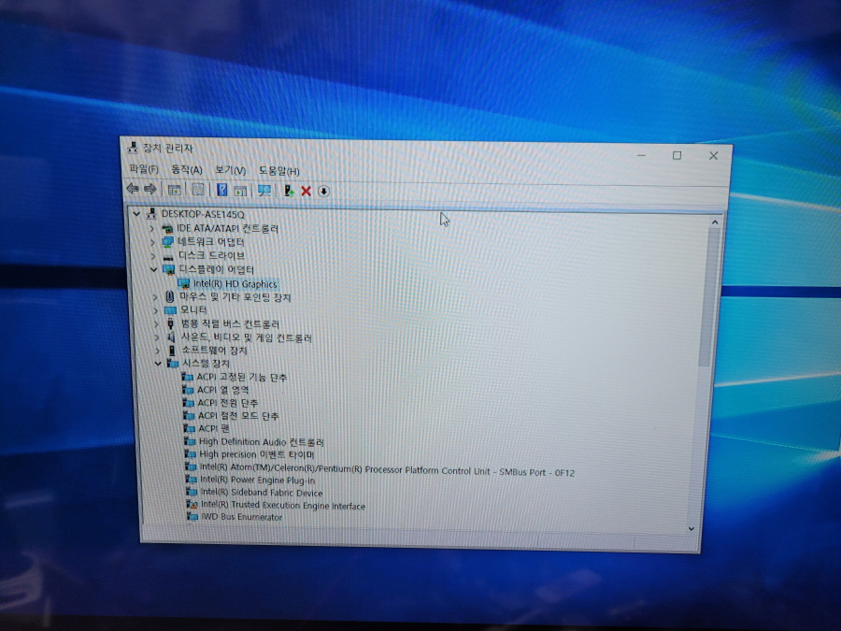Viewport: 841px width, 631px height.
Task: Collapse the 시스템 장치 tree node
Action: (x=158, y=364)
